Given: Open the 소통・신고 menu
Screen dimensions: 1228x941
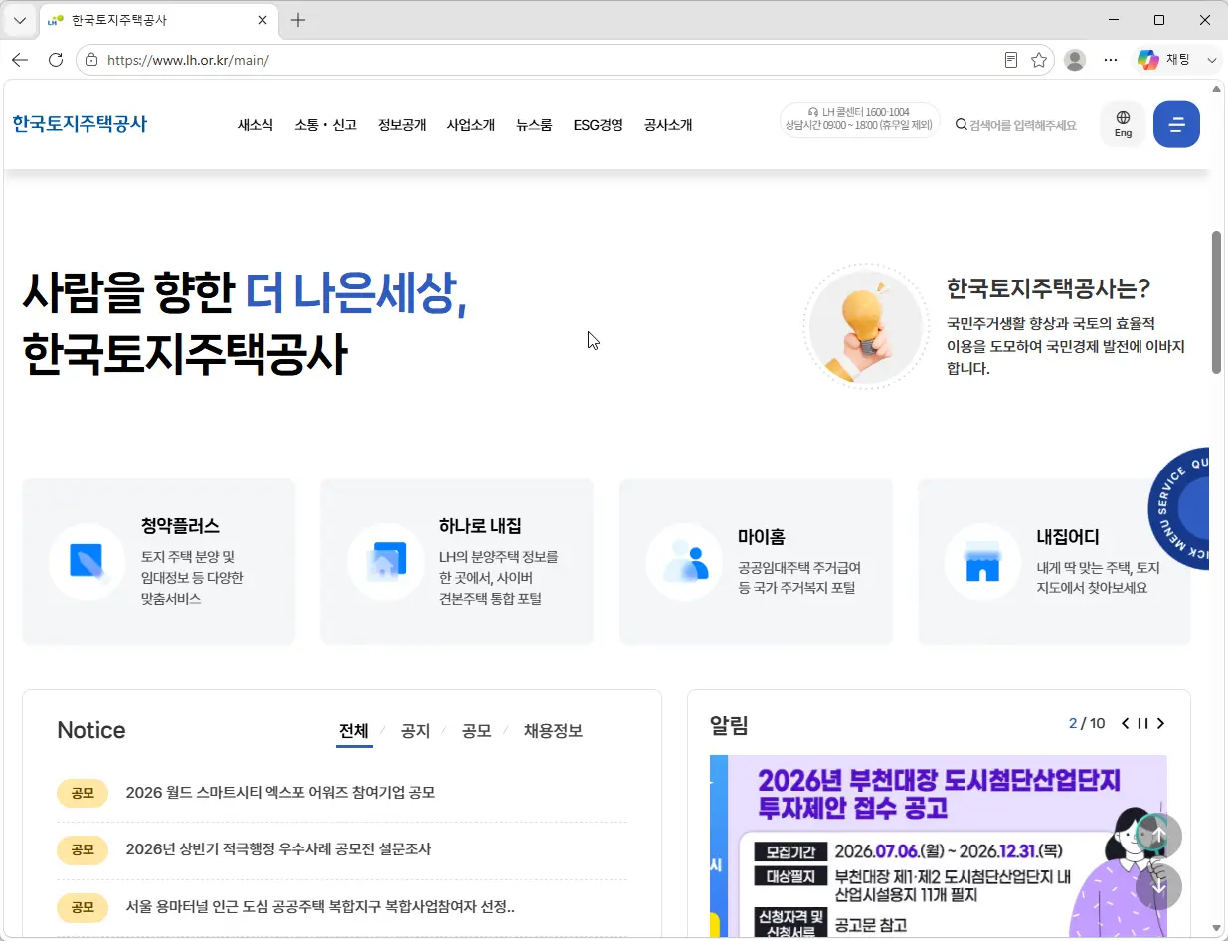Looking at the screenshot, I should pyautogui.click(x=325, y=125).
